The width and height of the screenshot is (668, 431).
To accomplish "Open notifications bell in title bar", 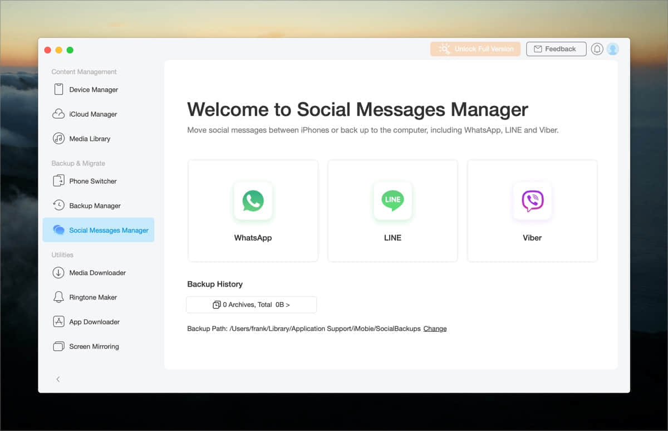I will (x=597, y=49).
